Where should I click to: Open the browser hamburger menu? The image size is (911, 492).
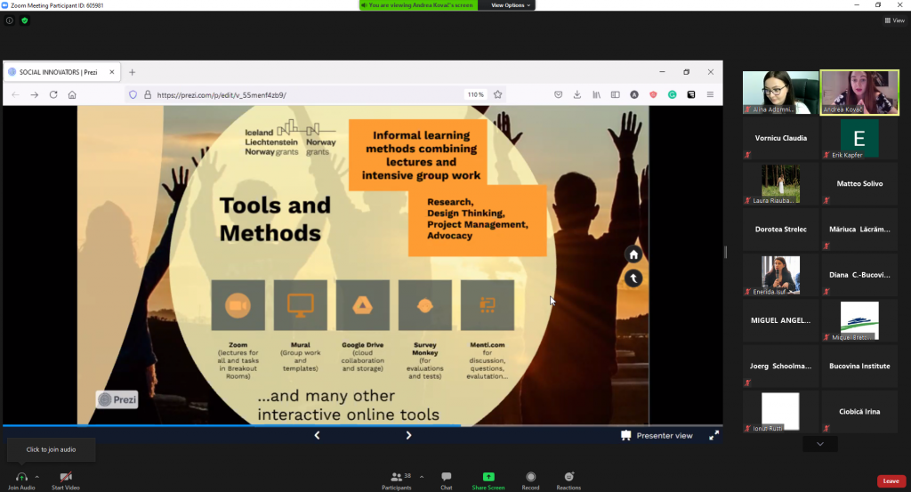710,94
